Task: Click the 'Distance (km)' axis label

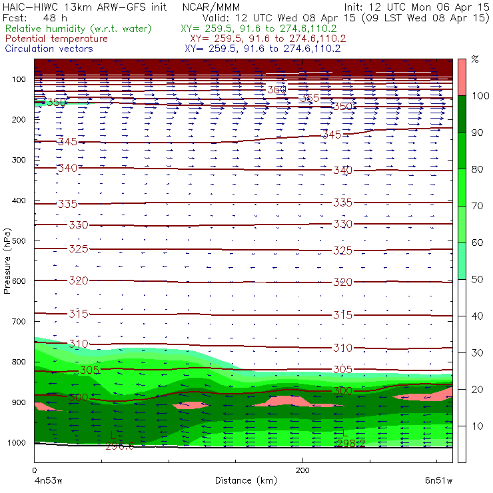Action: [246, 480]
